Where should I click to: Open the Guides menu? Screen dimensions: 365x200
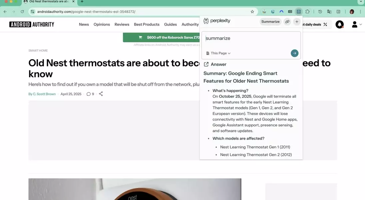pos(170,24)
